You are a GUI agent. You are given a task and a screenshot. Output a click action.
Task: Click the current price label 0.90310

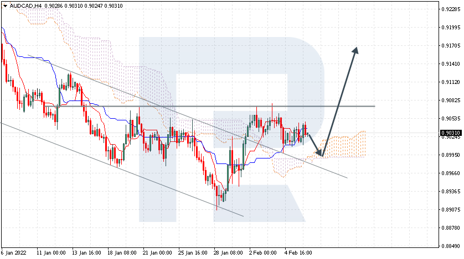[451, 133]
